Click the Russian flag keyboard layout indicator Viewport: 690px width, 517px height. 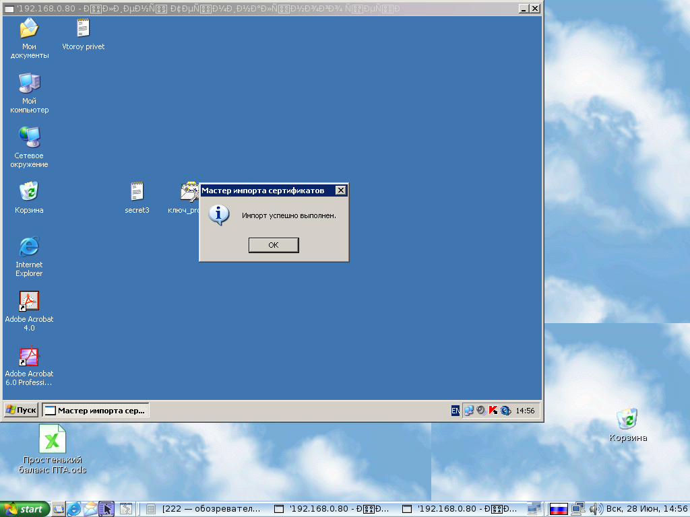[x=559, y=510]
